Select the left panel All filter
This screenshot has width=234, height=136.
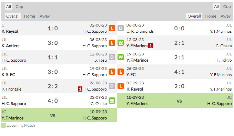[x=9, y=7]
